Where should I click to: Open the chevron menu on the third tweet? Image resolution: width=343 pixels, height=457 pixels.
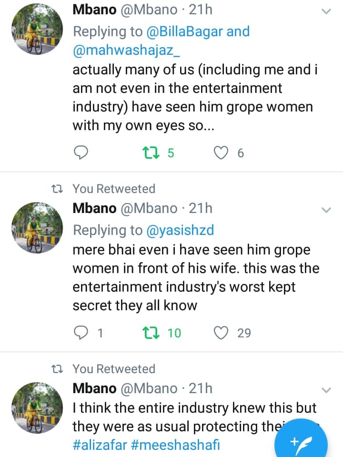point(326,390)
